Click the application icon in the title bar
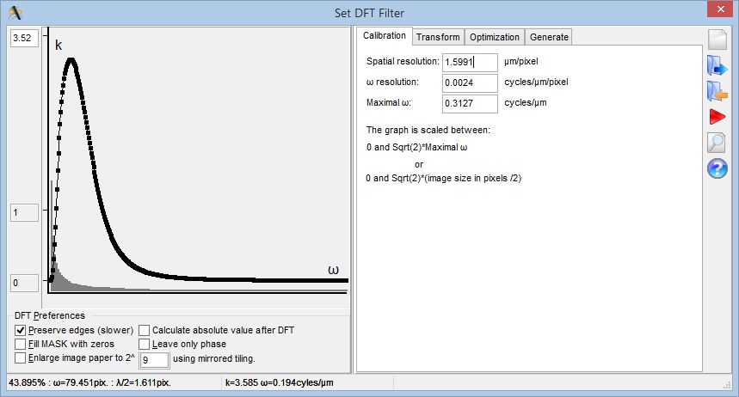The width and height of the screenshot is (739, 397). pos(15,13)
